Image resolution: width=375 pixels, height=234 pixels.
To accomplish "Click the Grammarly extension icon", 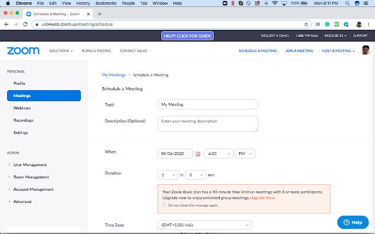I will point(327,24).
